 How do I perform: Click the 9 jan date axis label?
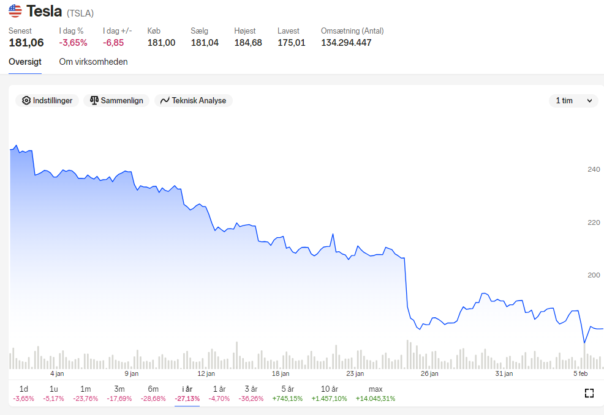(131, 373)
